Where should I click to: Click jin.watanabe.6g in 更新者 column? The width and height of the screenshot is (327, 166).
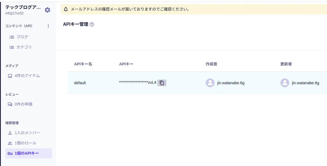[306, 83]
